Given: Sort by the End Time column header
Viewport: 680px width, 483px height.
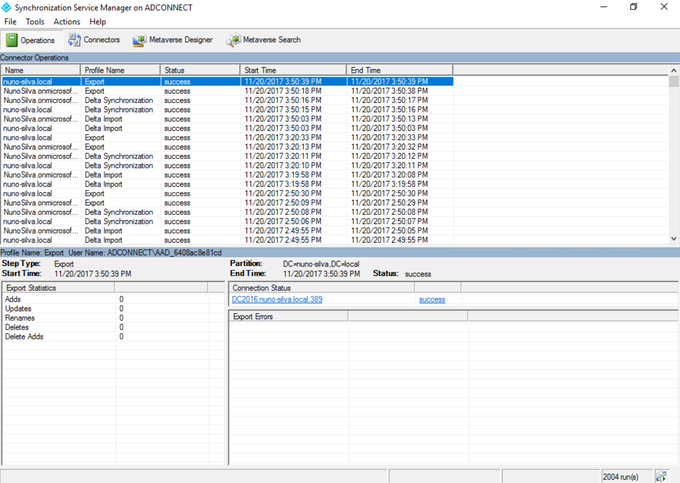Looking at the screenshot, I should coord(399,70).
